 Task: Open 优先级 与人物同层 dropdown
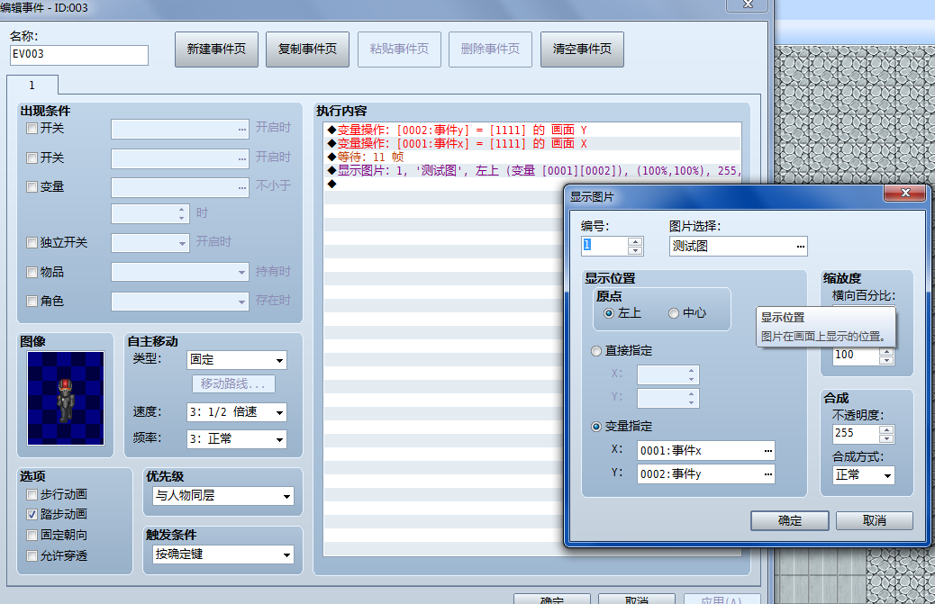click(223, 496)
